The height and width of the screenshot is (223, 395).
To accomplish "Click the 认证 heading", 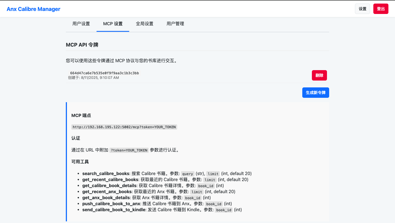I will pos(76,139).
